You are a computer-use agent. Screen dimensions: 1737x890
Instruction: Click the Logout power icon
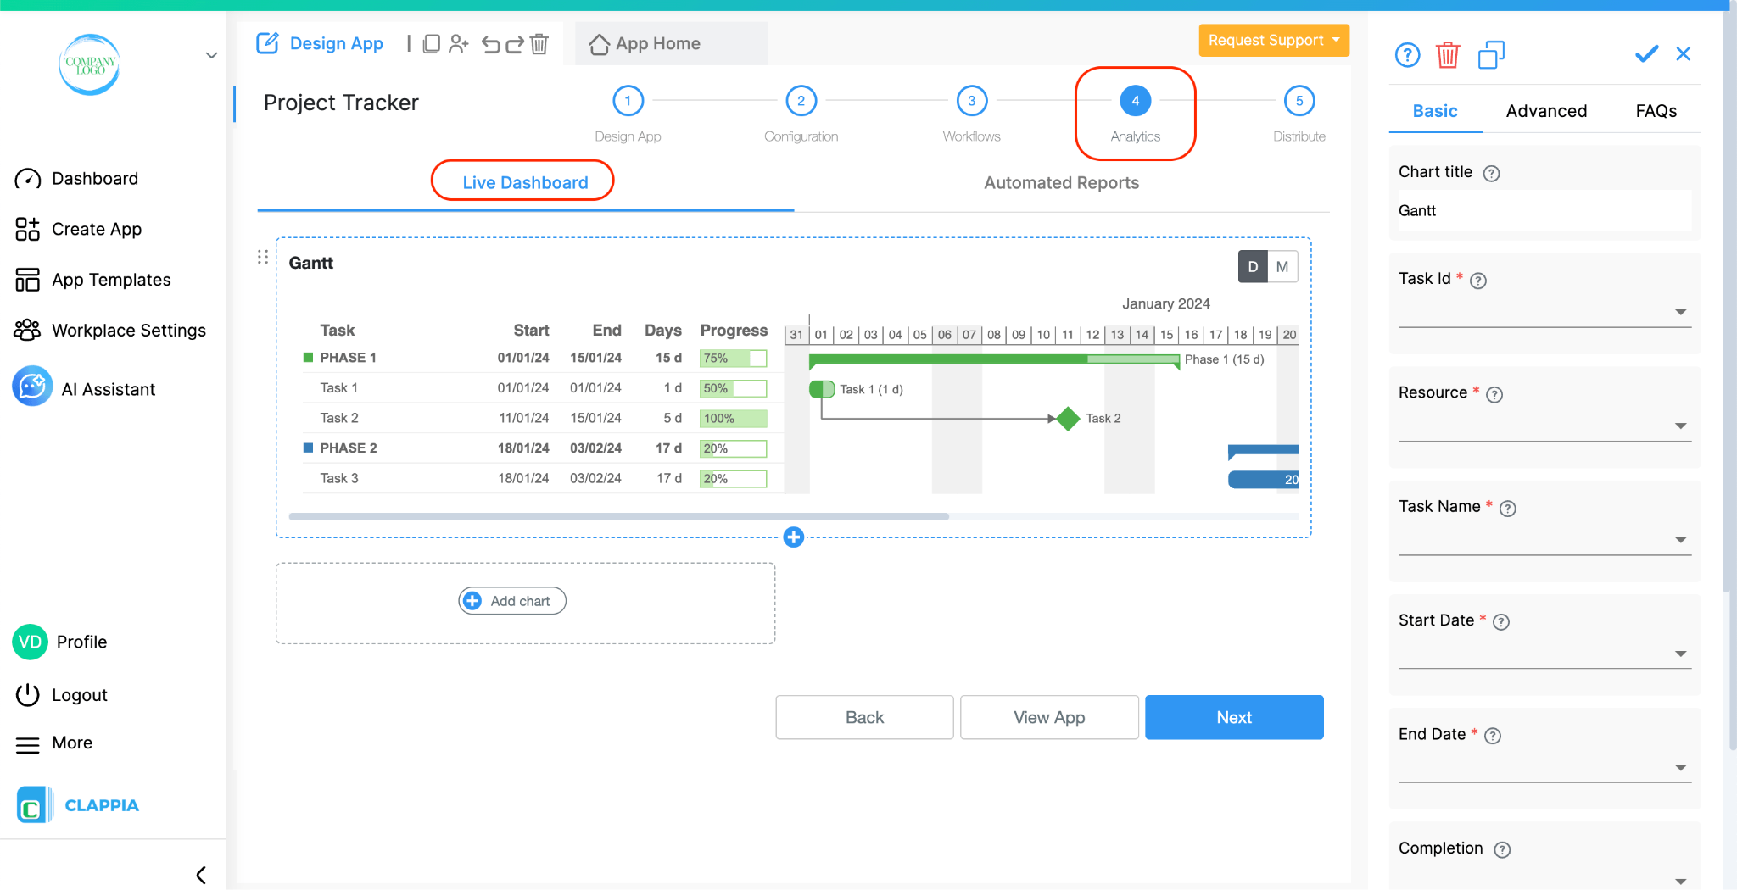[28, 695]
